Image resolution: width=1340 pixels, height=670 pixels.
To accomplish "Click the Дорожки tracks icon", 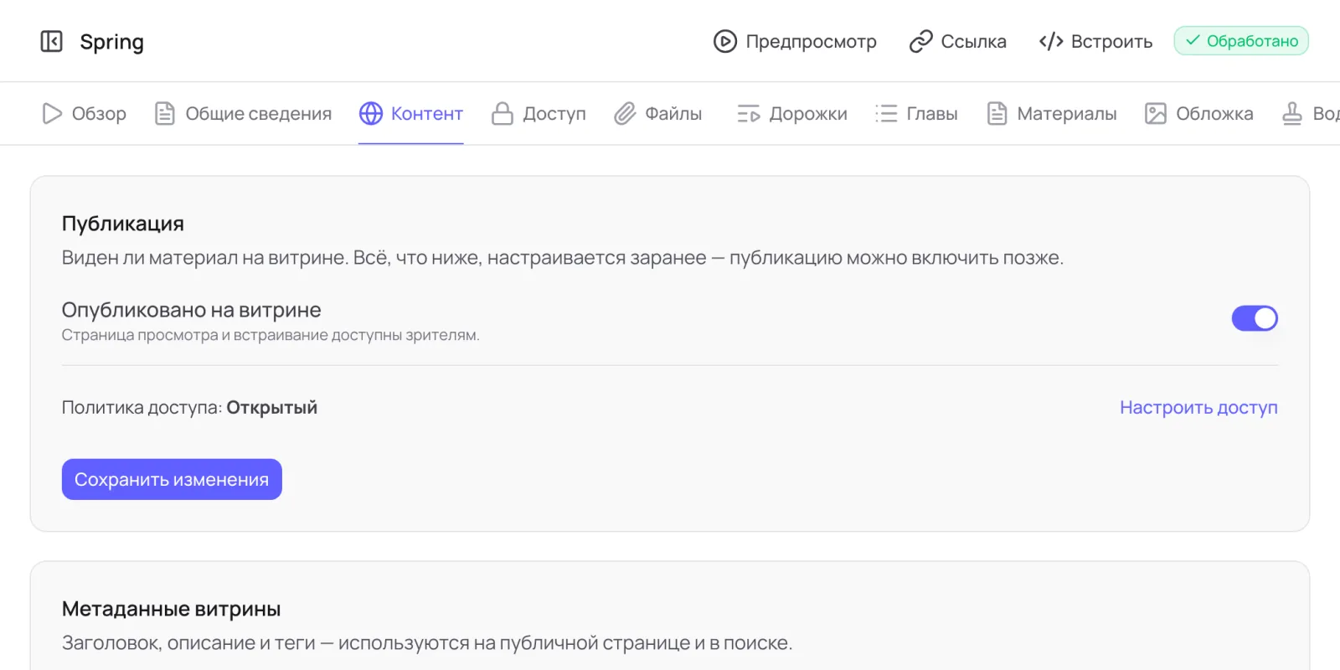I will pos(749,113).
